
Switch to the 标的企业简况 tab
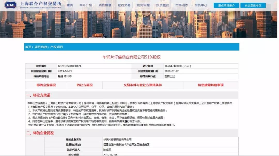tap(46, 85)
